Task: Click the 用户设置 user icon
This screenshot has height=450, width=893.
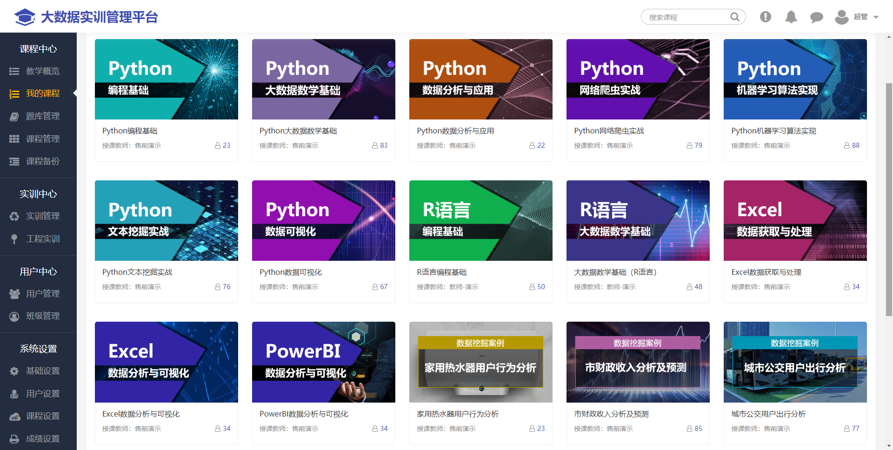Action: point(14,394)
